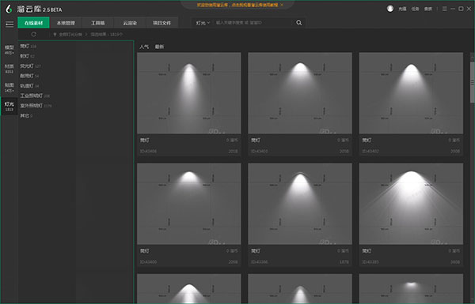The width and height of the screenshot is (475, 304).
Task: Choose the 筒灯 category in the list
Action: pos(28,47)
